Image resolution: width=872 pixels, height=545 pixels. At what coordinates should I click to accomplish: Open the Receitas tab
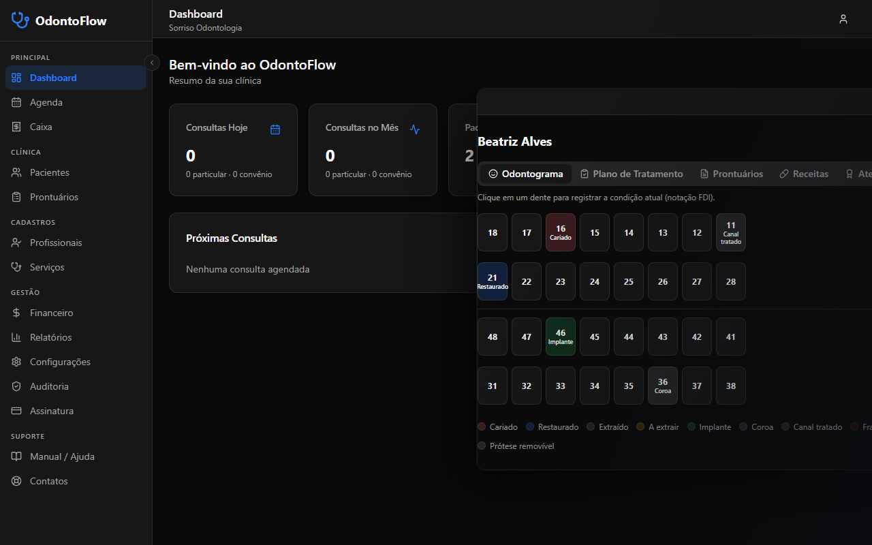[x=804, y=174]
